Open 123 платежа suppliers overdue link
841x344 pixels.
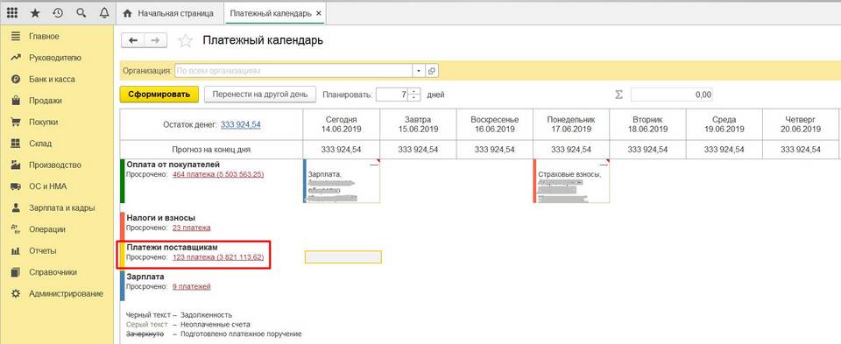218,257
